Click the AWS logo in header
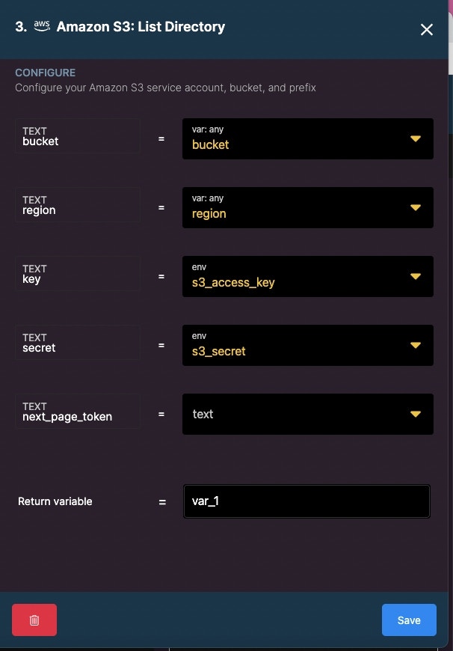Image resolution: width=453 pixels, height=651 pixels. pos(42,27)
